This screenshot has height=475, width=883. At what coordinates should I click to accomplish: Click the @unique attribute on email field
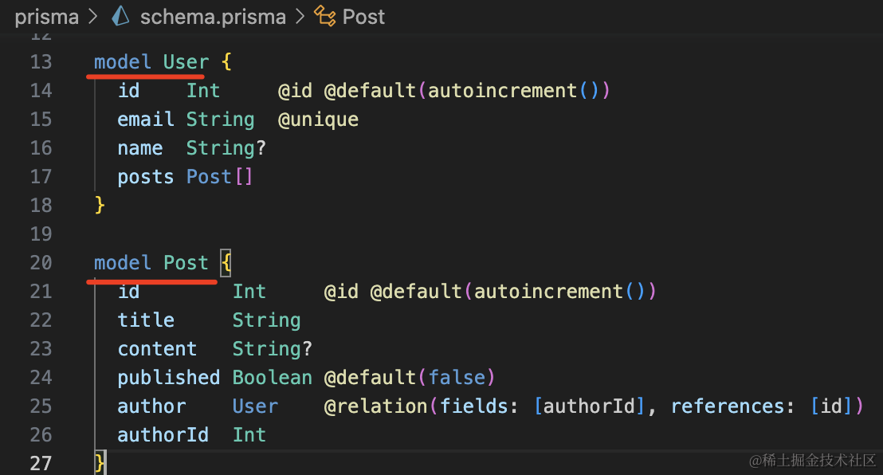[x=318, y=120]
